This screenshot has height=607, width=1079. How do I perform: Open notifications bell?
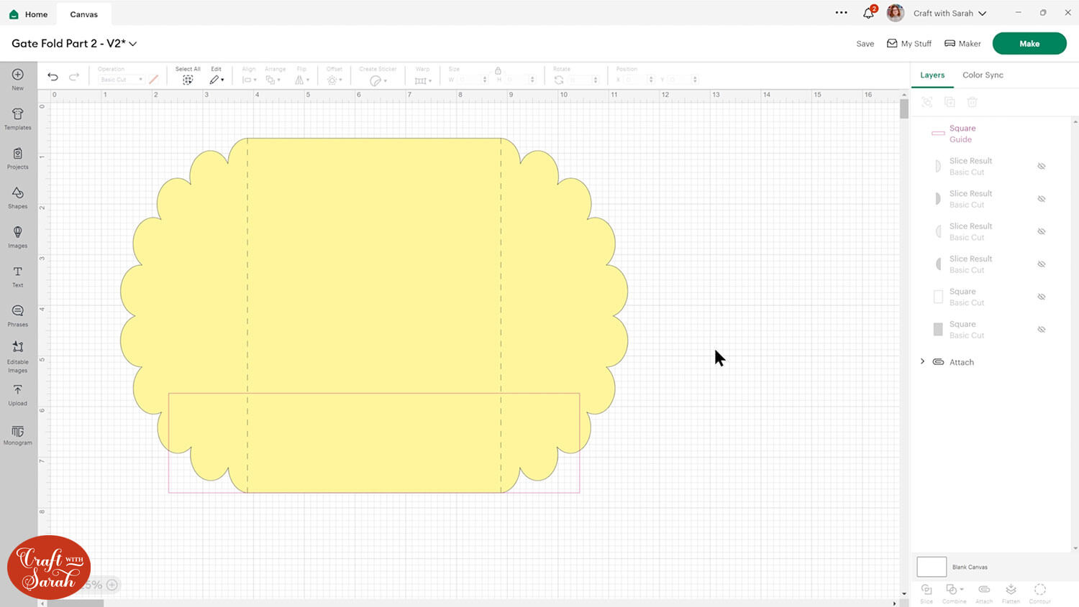click(868, 13)
